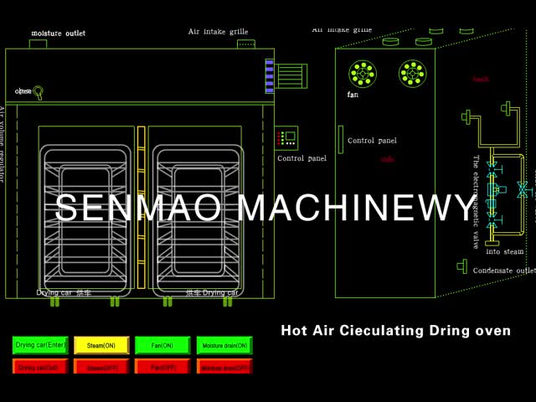This screenshot has height=402, width=536.
Task: Click the cyan bypass valve on right pipe loop
Action: pos(523,189)
